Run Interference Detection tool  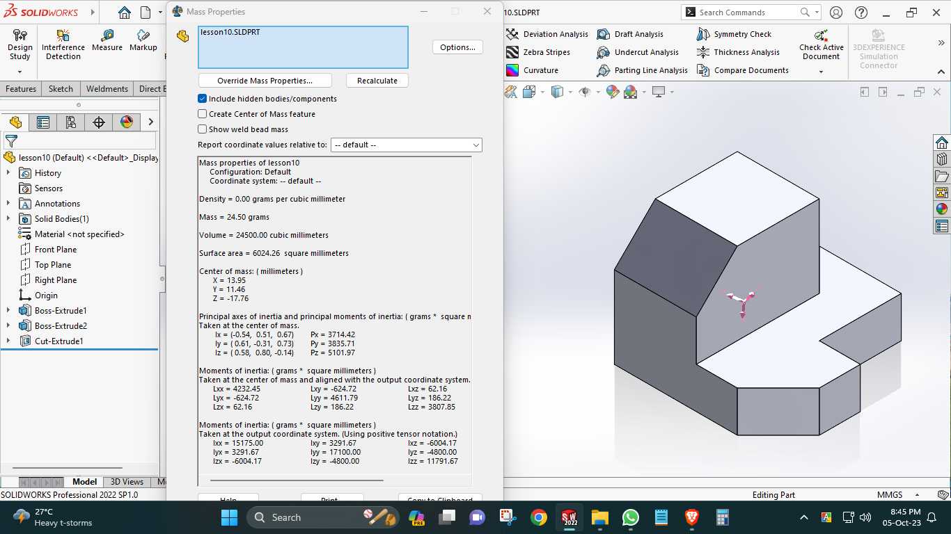(x=63, y=44)
